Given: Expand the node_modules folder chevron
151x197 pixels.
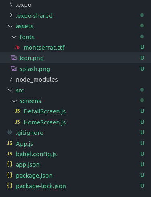Looking at the screenshot, I should (11, 80).
